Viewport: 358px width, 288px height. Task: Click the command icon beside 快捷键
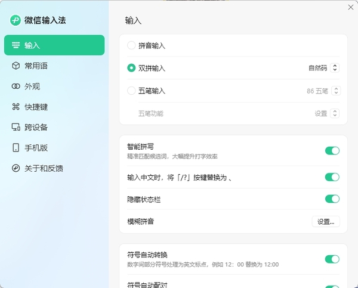16,107
